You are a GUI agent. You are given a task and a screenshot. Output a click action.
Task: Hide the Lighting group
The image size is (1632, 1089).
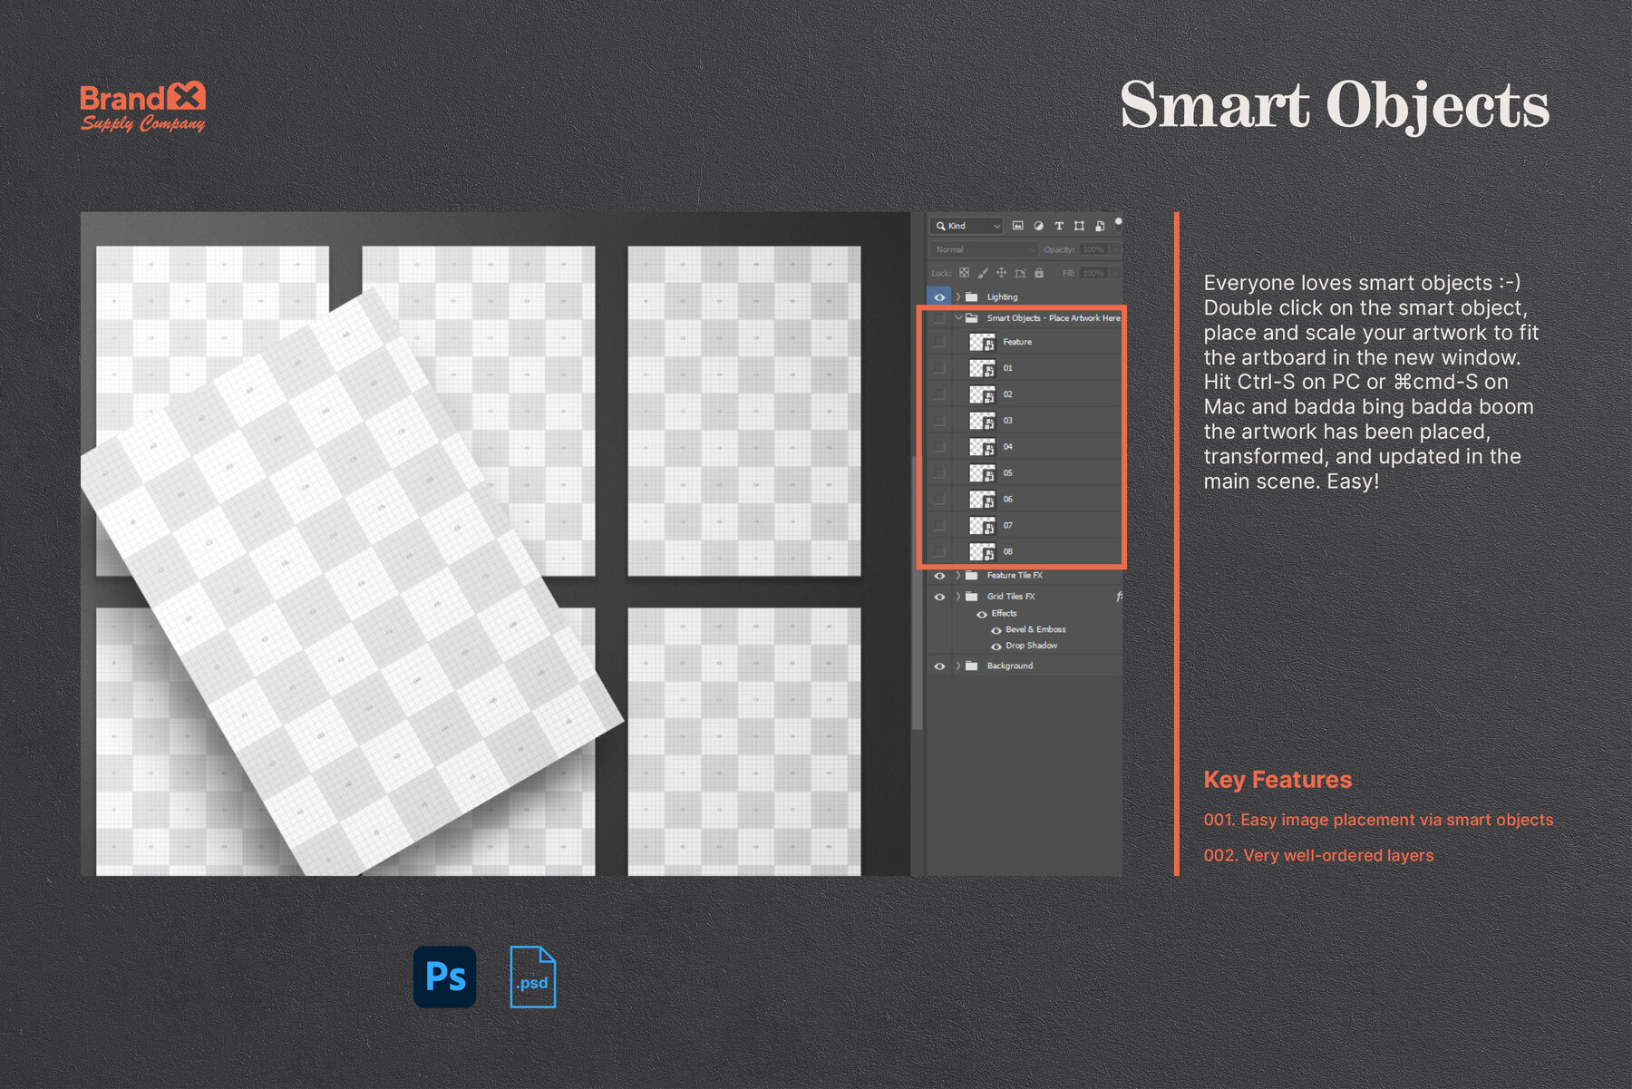(940, 297)
